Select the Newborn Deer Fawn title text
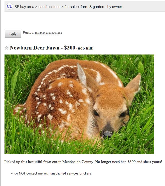Viewport: 165px width, 186px height. (34, 48)
